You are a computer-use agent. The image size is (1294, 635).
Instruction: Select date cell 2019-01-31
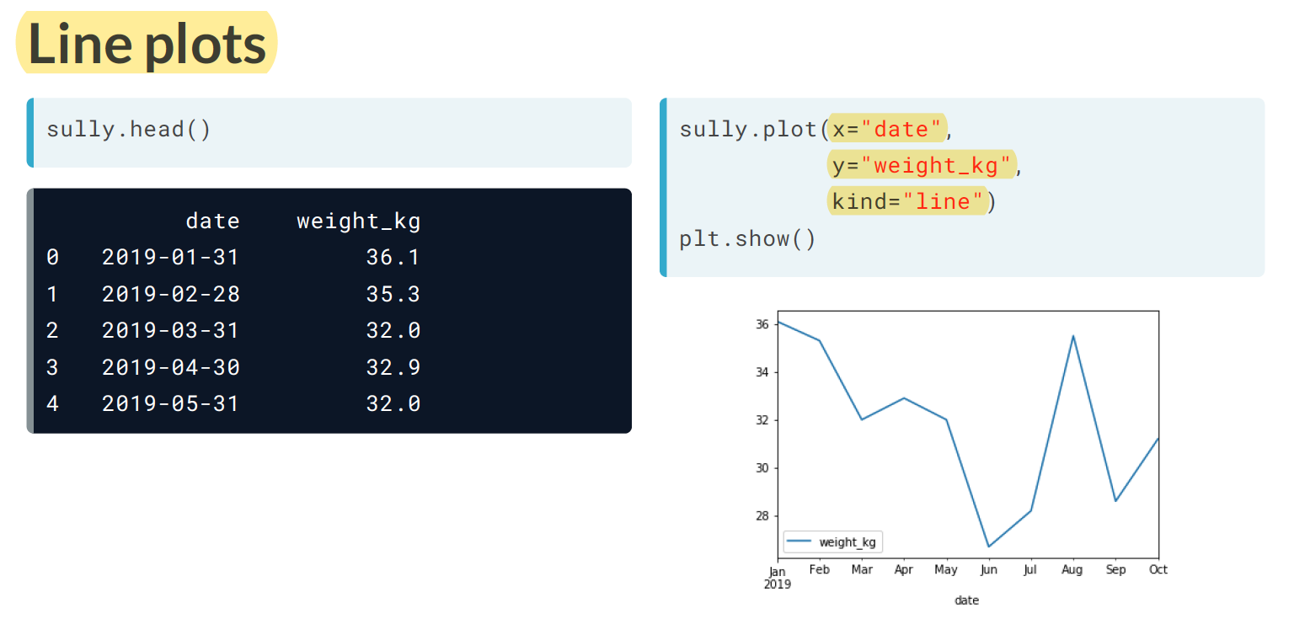pyautogui.click(x=171, y=257)
